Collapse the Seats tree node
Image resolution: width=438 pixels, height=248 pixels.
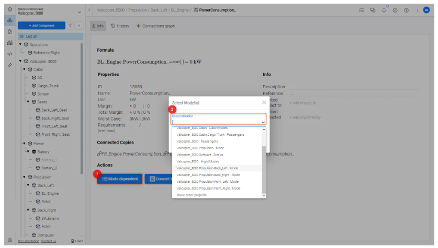28,102
